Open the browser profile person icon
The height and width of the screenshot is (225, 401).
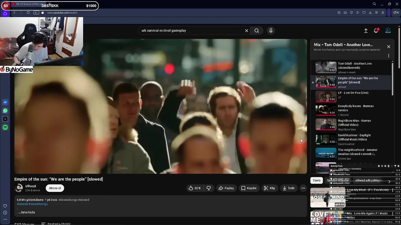coord(383,12)
